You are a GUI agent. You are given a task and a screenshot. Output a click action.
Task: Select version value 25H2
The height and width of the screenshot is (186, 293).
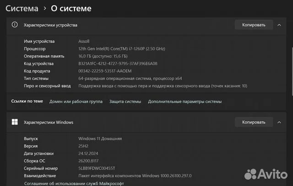pos(83,146)
